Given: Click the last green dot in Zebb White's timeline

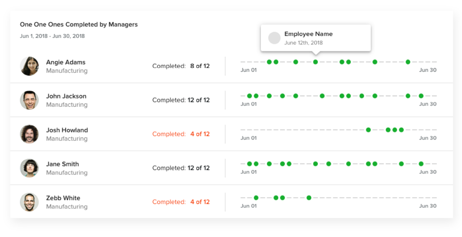Looking at the screenshot, I should coord(309,198).
